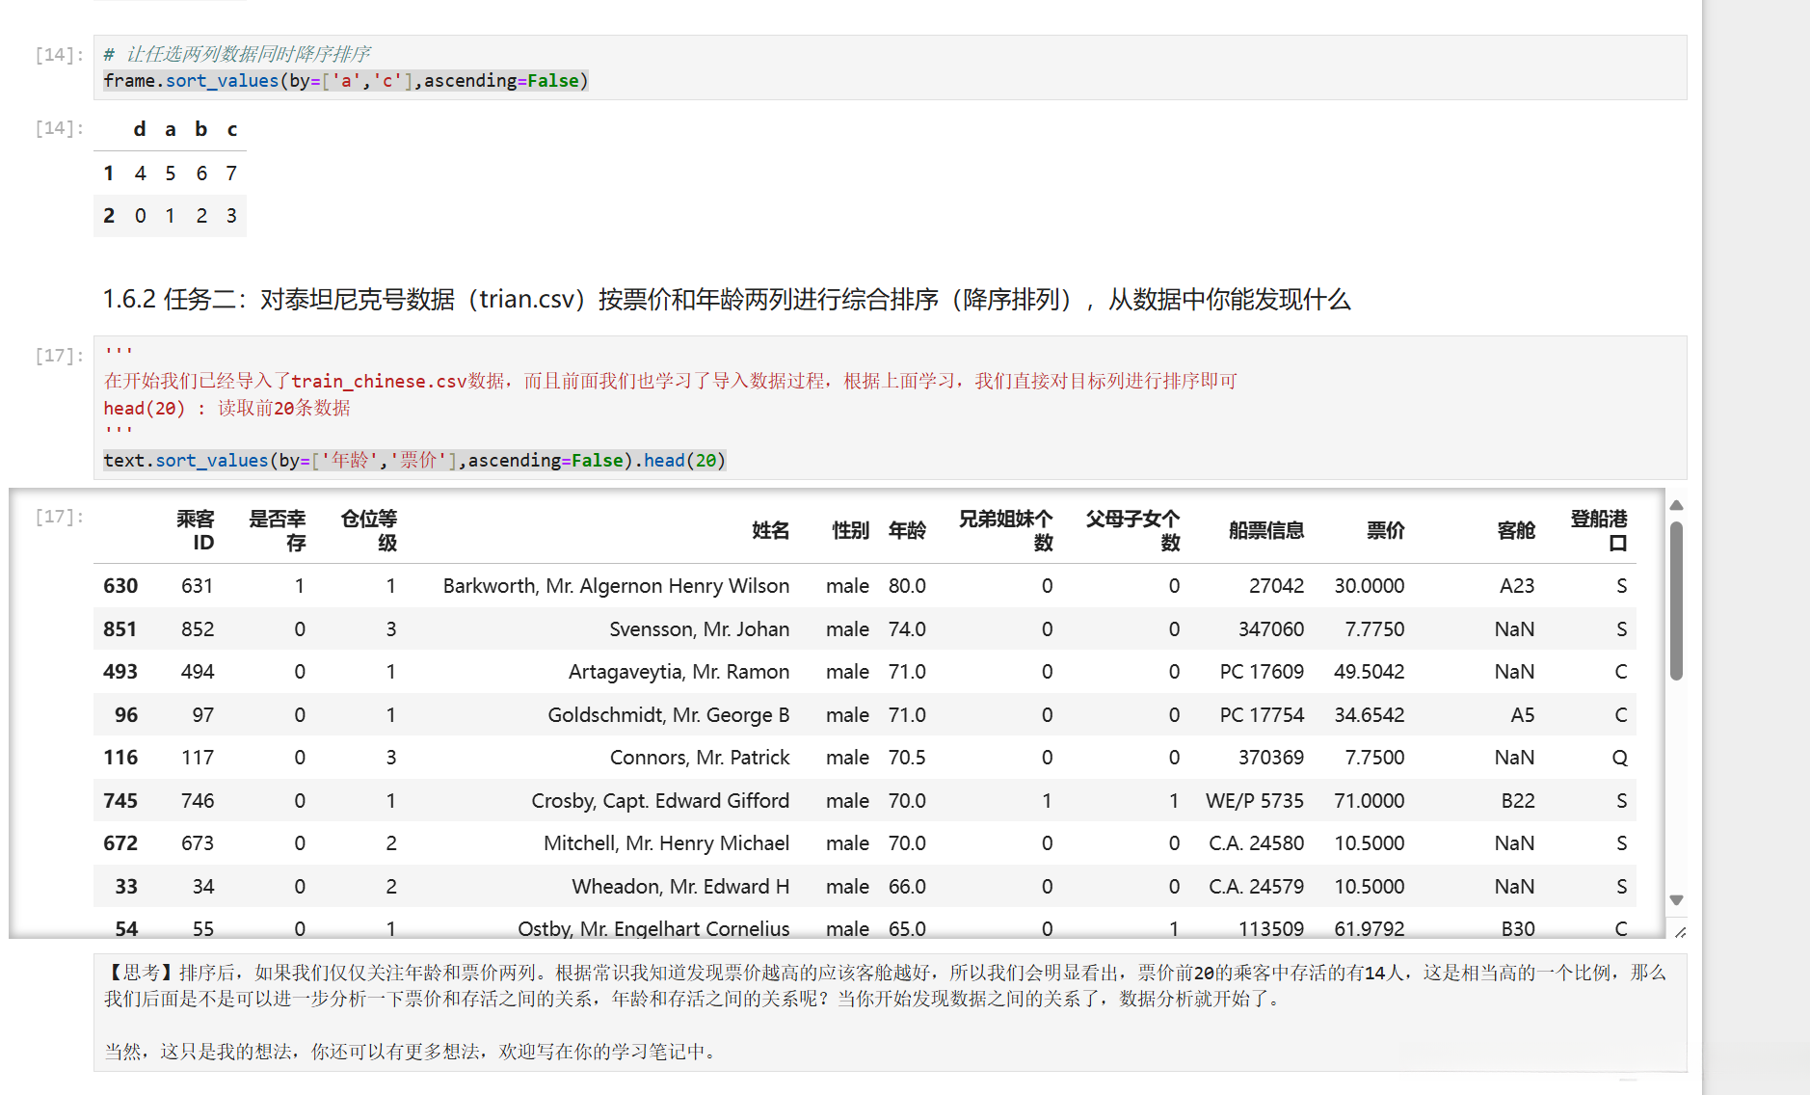Click row index 630
Image resolution: width=1810 pixels, height=1095 pixels.
coord(120,586)
